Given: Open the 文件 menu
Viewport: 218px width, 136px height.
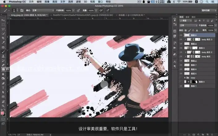Looking at the screenshot, I should (31, 2).
